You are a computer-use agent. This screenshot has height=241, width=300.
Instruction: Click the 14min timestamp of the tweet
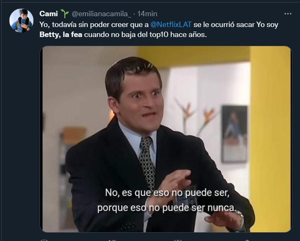147,14
